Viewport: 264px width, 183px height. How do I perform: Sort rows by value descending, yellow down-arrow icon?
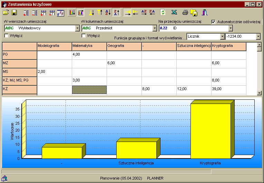(91, 13)
